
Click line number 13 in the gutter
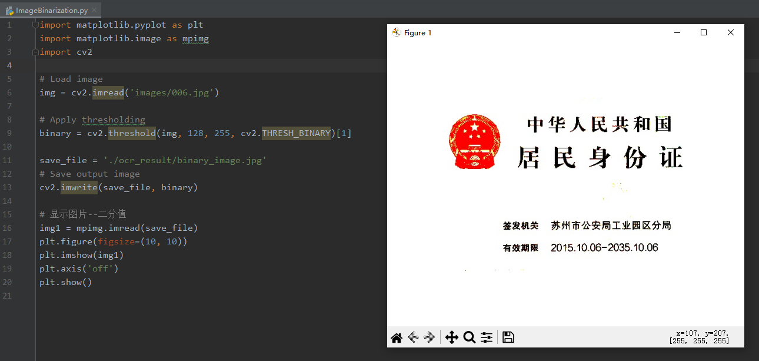[x=7, y=187]
